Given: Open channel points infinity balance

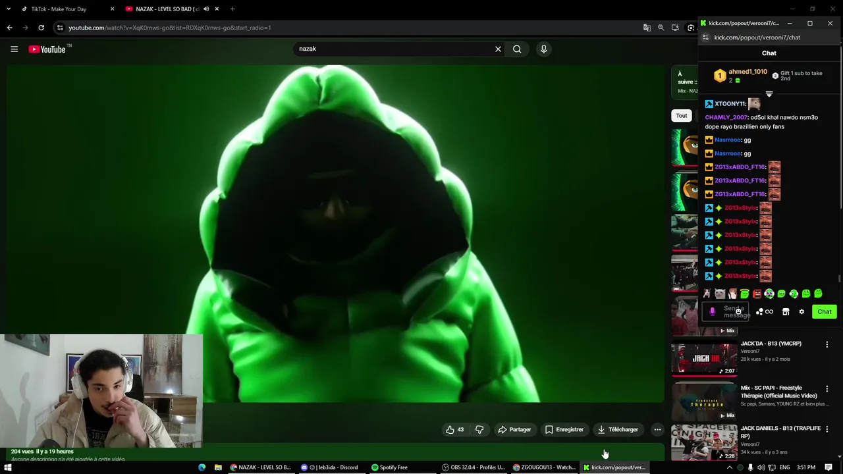Looking at the screenshot, I should [x=765, y=312].
